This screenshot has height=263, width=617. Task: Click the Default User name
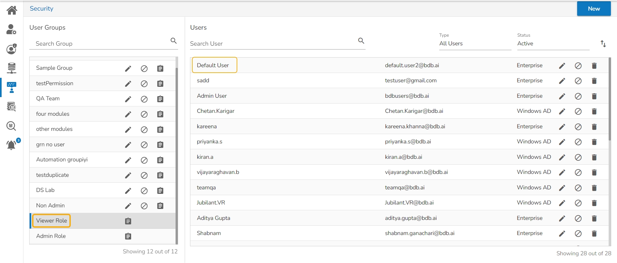(x=213, y=65)
